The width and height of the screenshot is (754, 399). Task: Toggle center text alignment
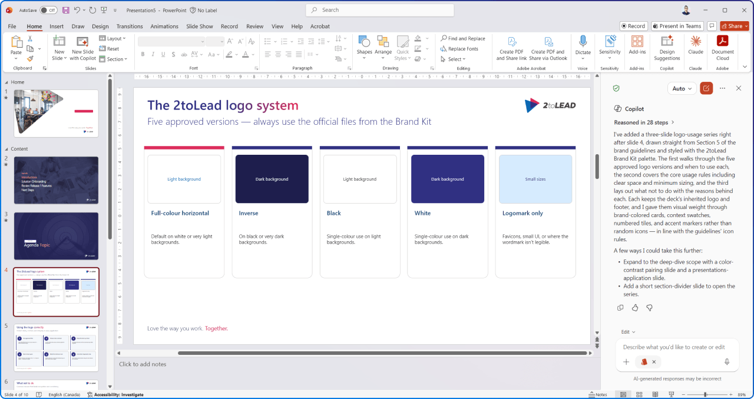pyautogui.click(x=279, y=54)
